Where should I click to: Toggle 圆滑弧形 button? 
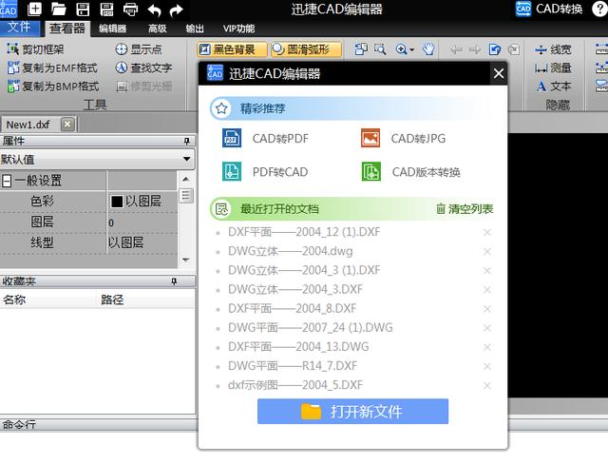(x=306, y=49)
